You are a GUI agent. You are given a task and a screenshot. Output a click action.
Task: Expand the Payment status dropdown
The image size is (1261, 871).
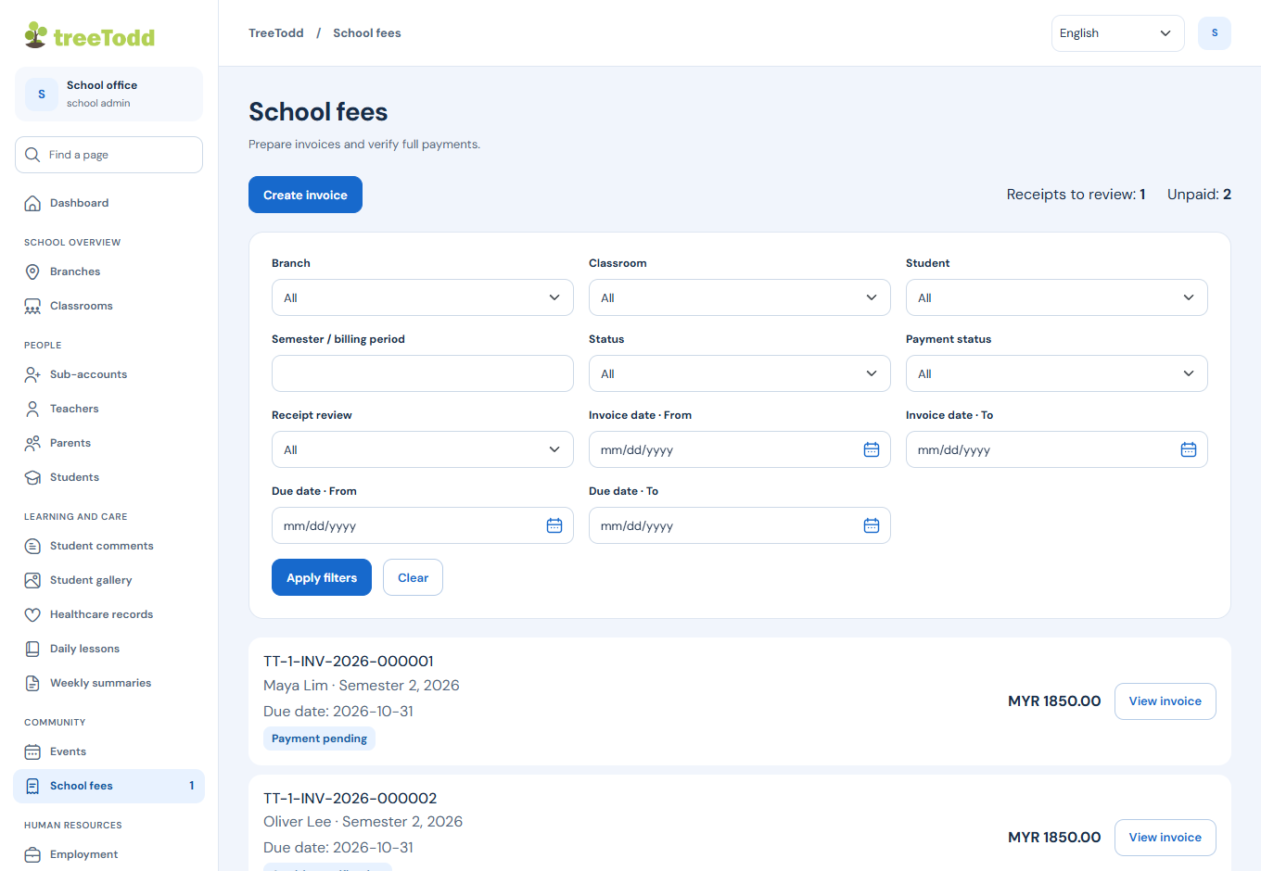pos(1057,373)
